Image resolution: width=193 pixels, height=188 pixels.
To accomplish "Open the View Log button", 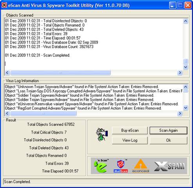I will click(x=130, y=140).
